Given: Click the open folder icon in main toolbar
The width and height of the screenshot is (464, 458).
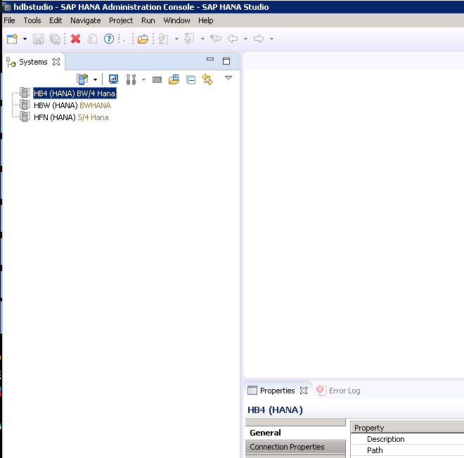Looking at the screenshot, I should pos(143,39).
